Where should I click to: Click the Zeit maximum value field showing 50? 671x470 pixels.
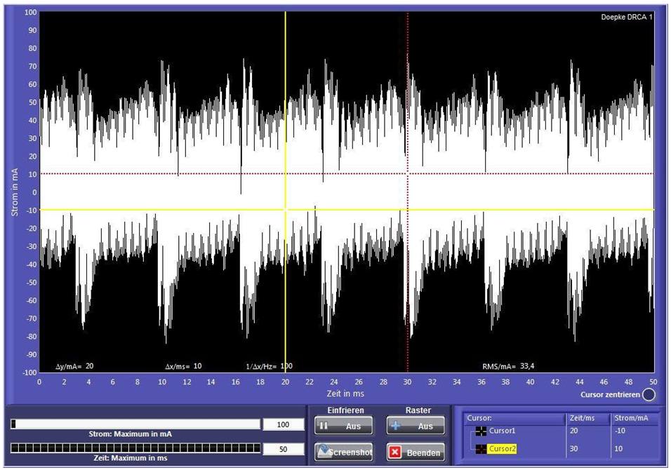(283, 448)
